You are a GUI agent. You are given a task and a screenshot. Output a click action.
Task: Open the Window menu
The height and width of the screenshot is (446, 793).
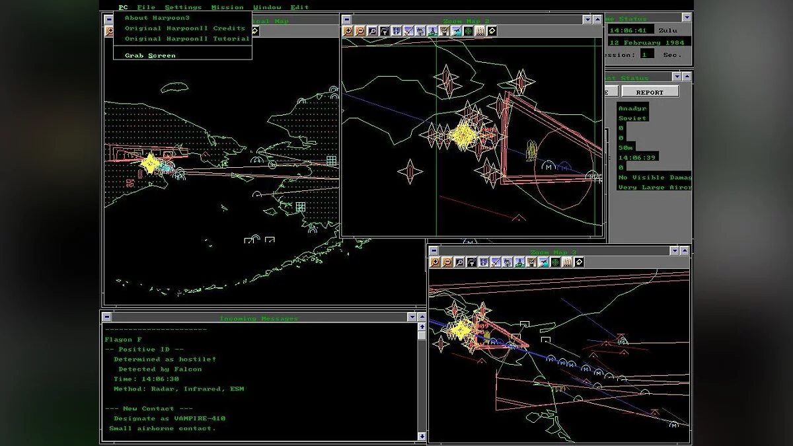[268, 7]
